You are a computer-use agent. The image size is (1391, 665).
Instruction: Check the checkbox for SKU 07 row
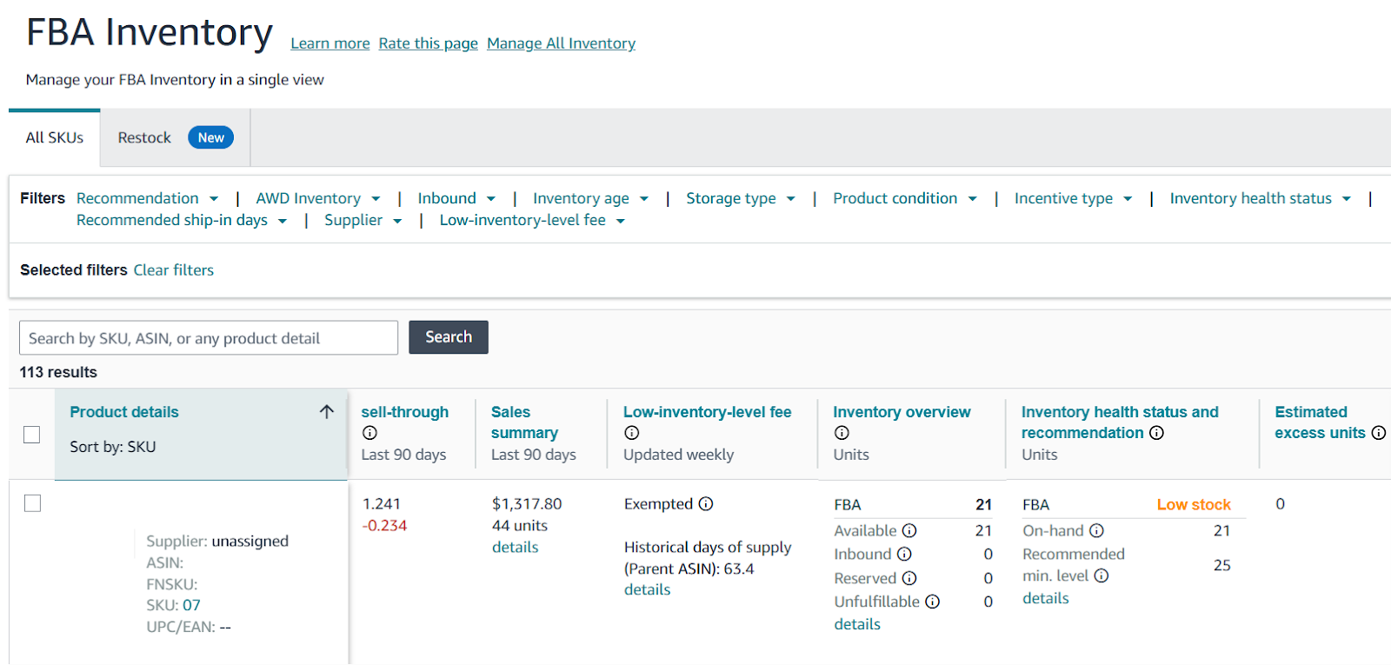pos(32,503)
